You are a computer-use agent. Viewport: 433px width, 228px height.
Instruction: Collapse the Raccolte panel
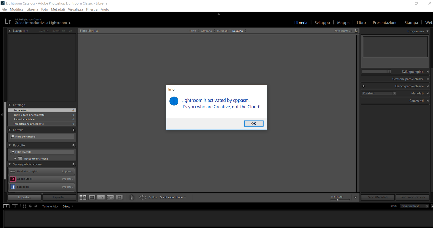click(x=9, y=145)
